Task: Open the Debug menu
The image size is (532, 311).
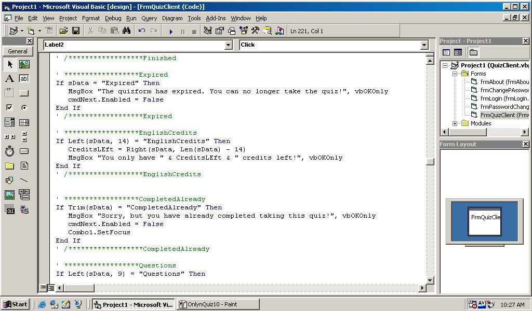Action: [x=113, y=18]
